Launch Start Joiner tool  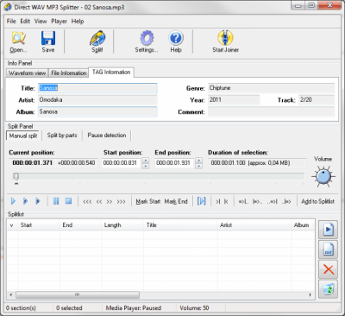[x=226, y=42]
